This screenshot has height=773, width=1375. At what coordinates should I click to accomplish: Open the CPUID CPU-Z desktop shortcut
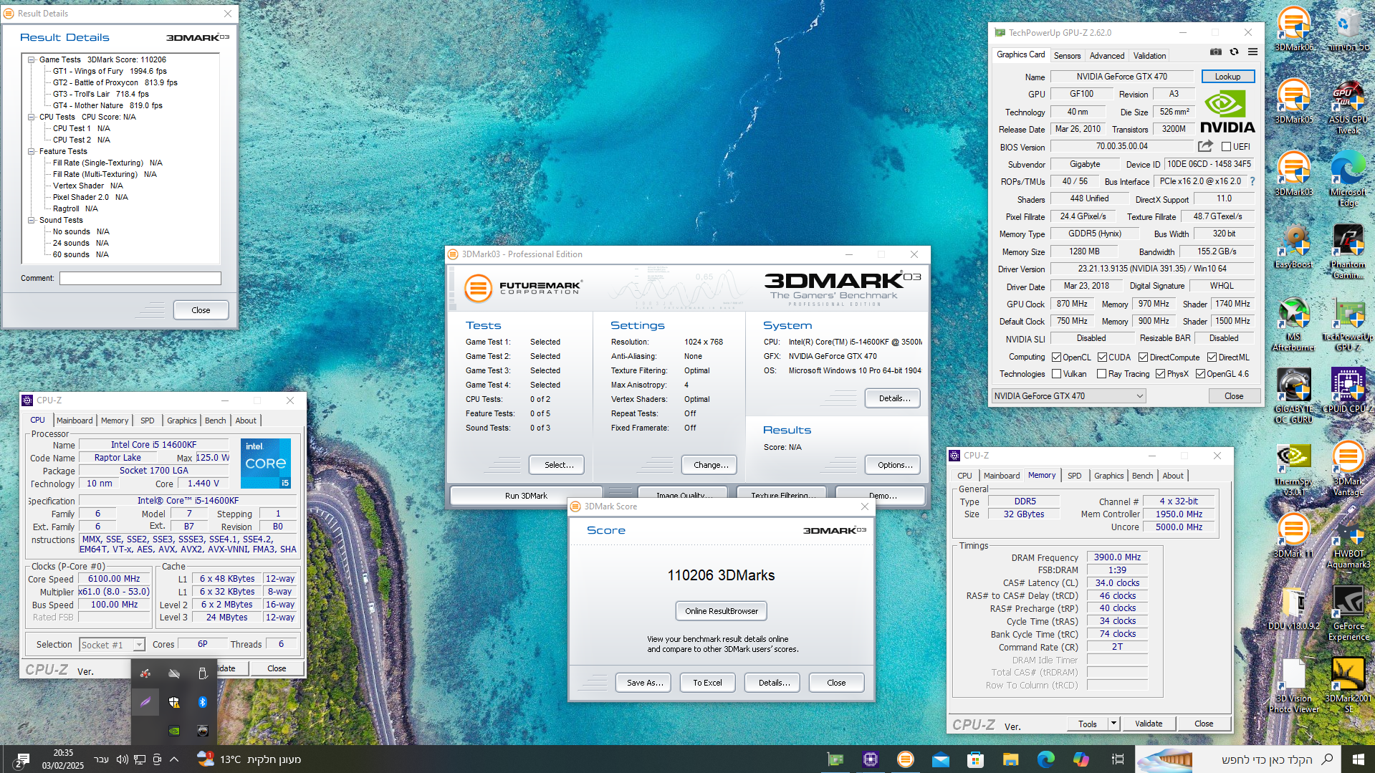click(1348, 391)
